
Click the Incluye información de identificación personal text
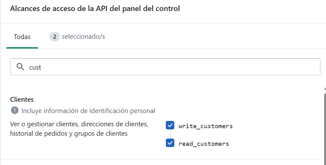(x=88, y=111)
